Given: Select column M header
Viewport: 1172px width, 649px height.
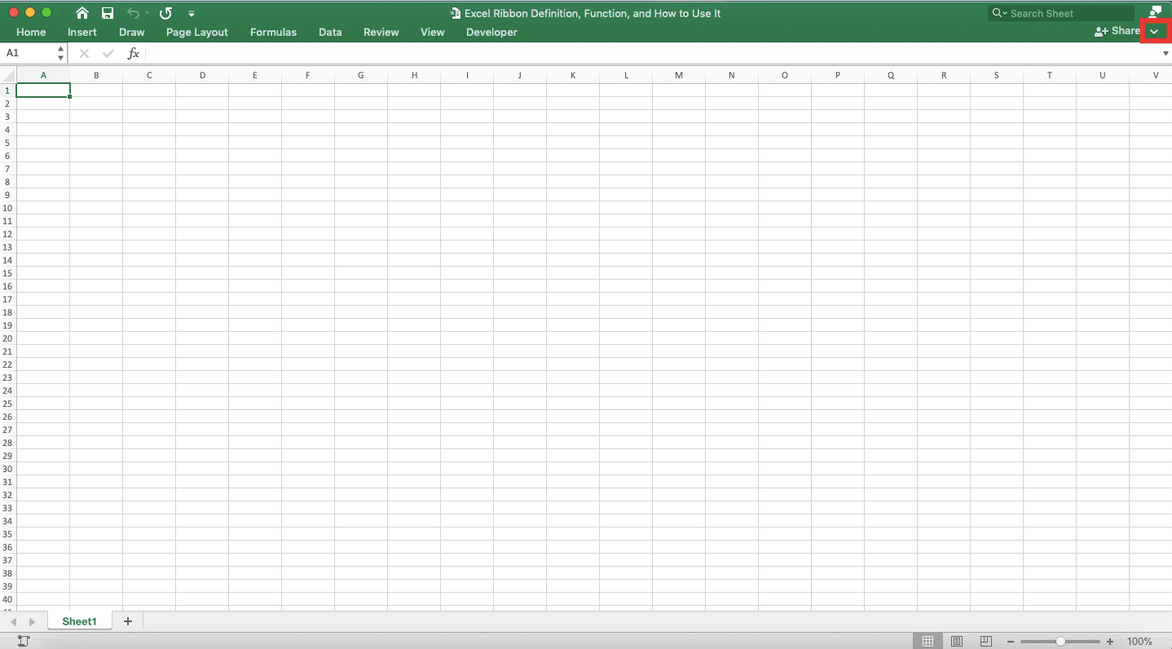Looking at the screenshot, I should [x=679, y=75].
